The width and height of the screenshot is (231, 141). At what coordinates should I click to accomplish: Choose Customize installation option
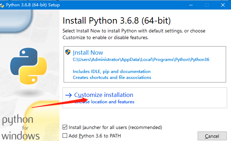(x=104, y=95)
